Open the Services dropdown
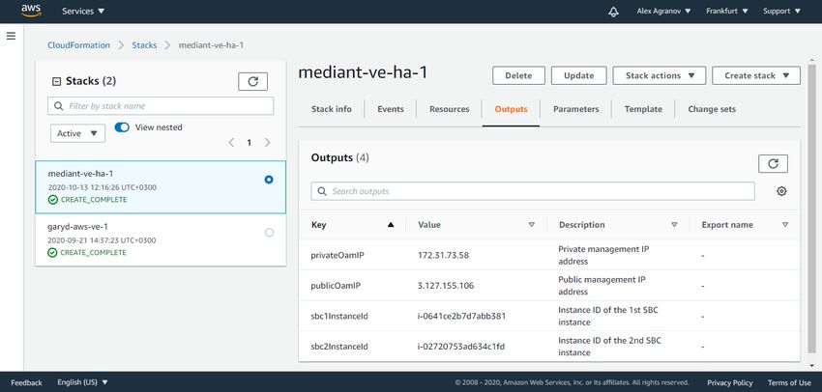822x392 pixels. click(x=83, y=11)
